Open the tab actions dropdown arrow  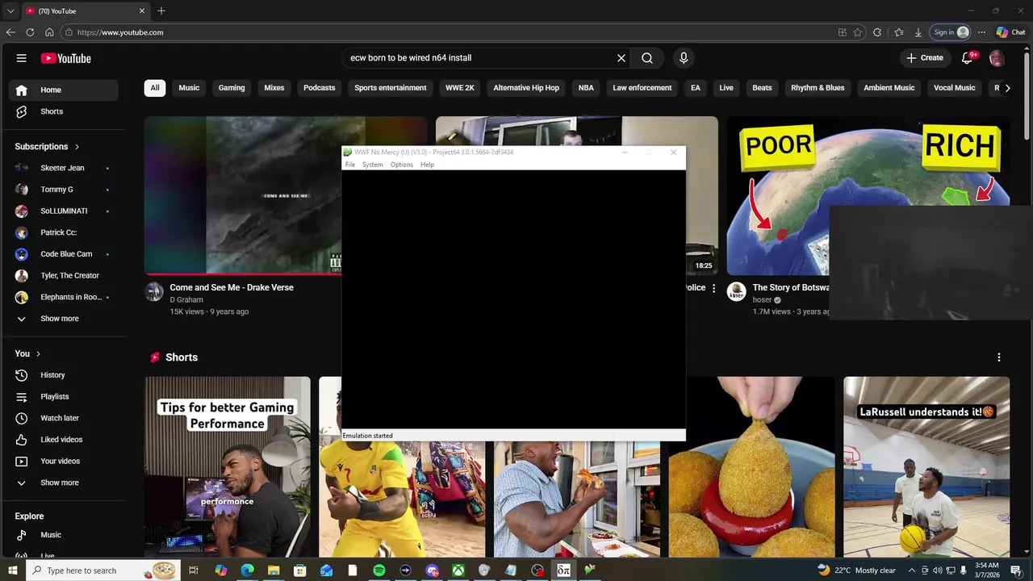pos(10,11)
